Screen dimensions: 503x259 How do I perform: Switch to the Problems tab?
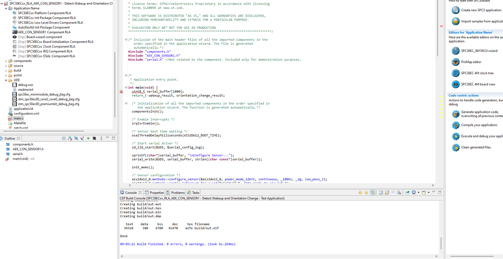[175, 192]
